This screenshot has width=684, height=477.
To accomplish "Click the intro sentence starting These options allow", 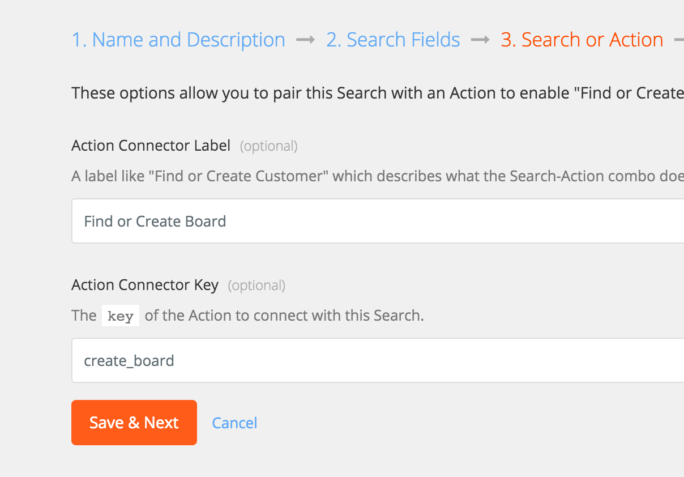I will (378, 93).
